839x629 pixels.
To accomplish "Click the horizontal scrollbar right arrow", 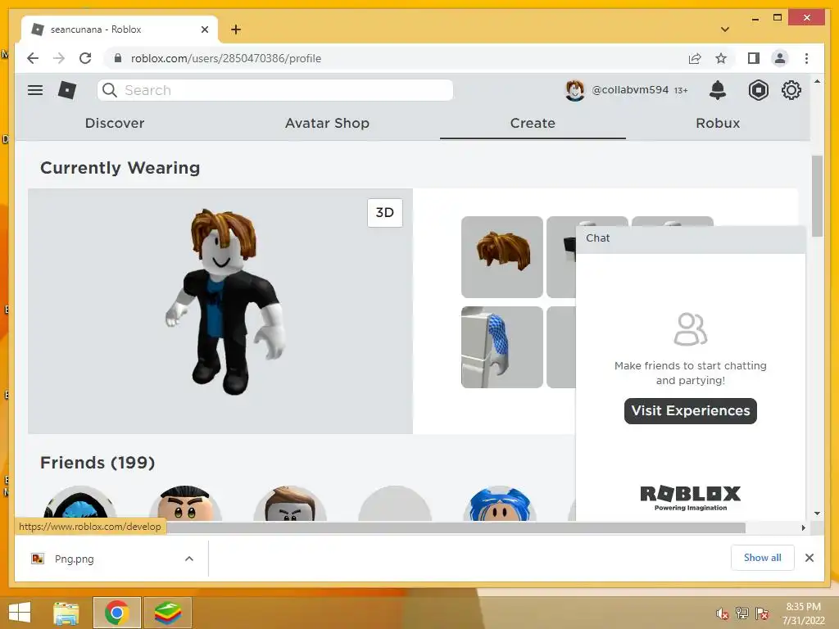I will pos(803,528).
